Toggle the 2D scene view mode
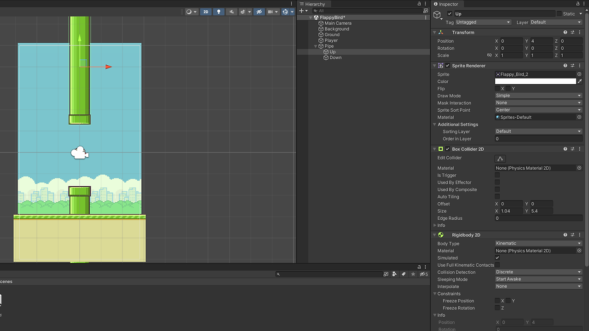 pyautogui.click(x=206, y=12)
